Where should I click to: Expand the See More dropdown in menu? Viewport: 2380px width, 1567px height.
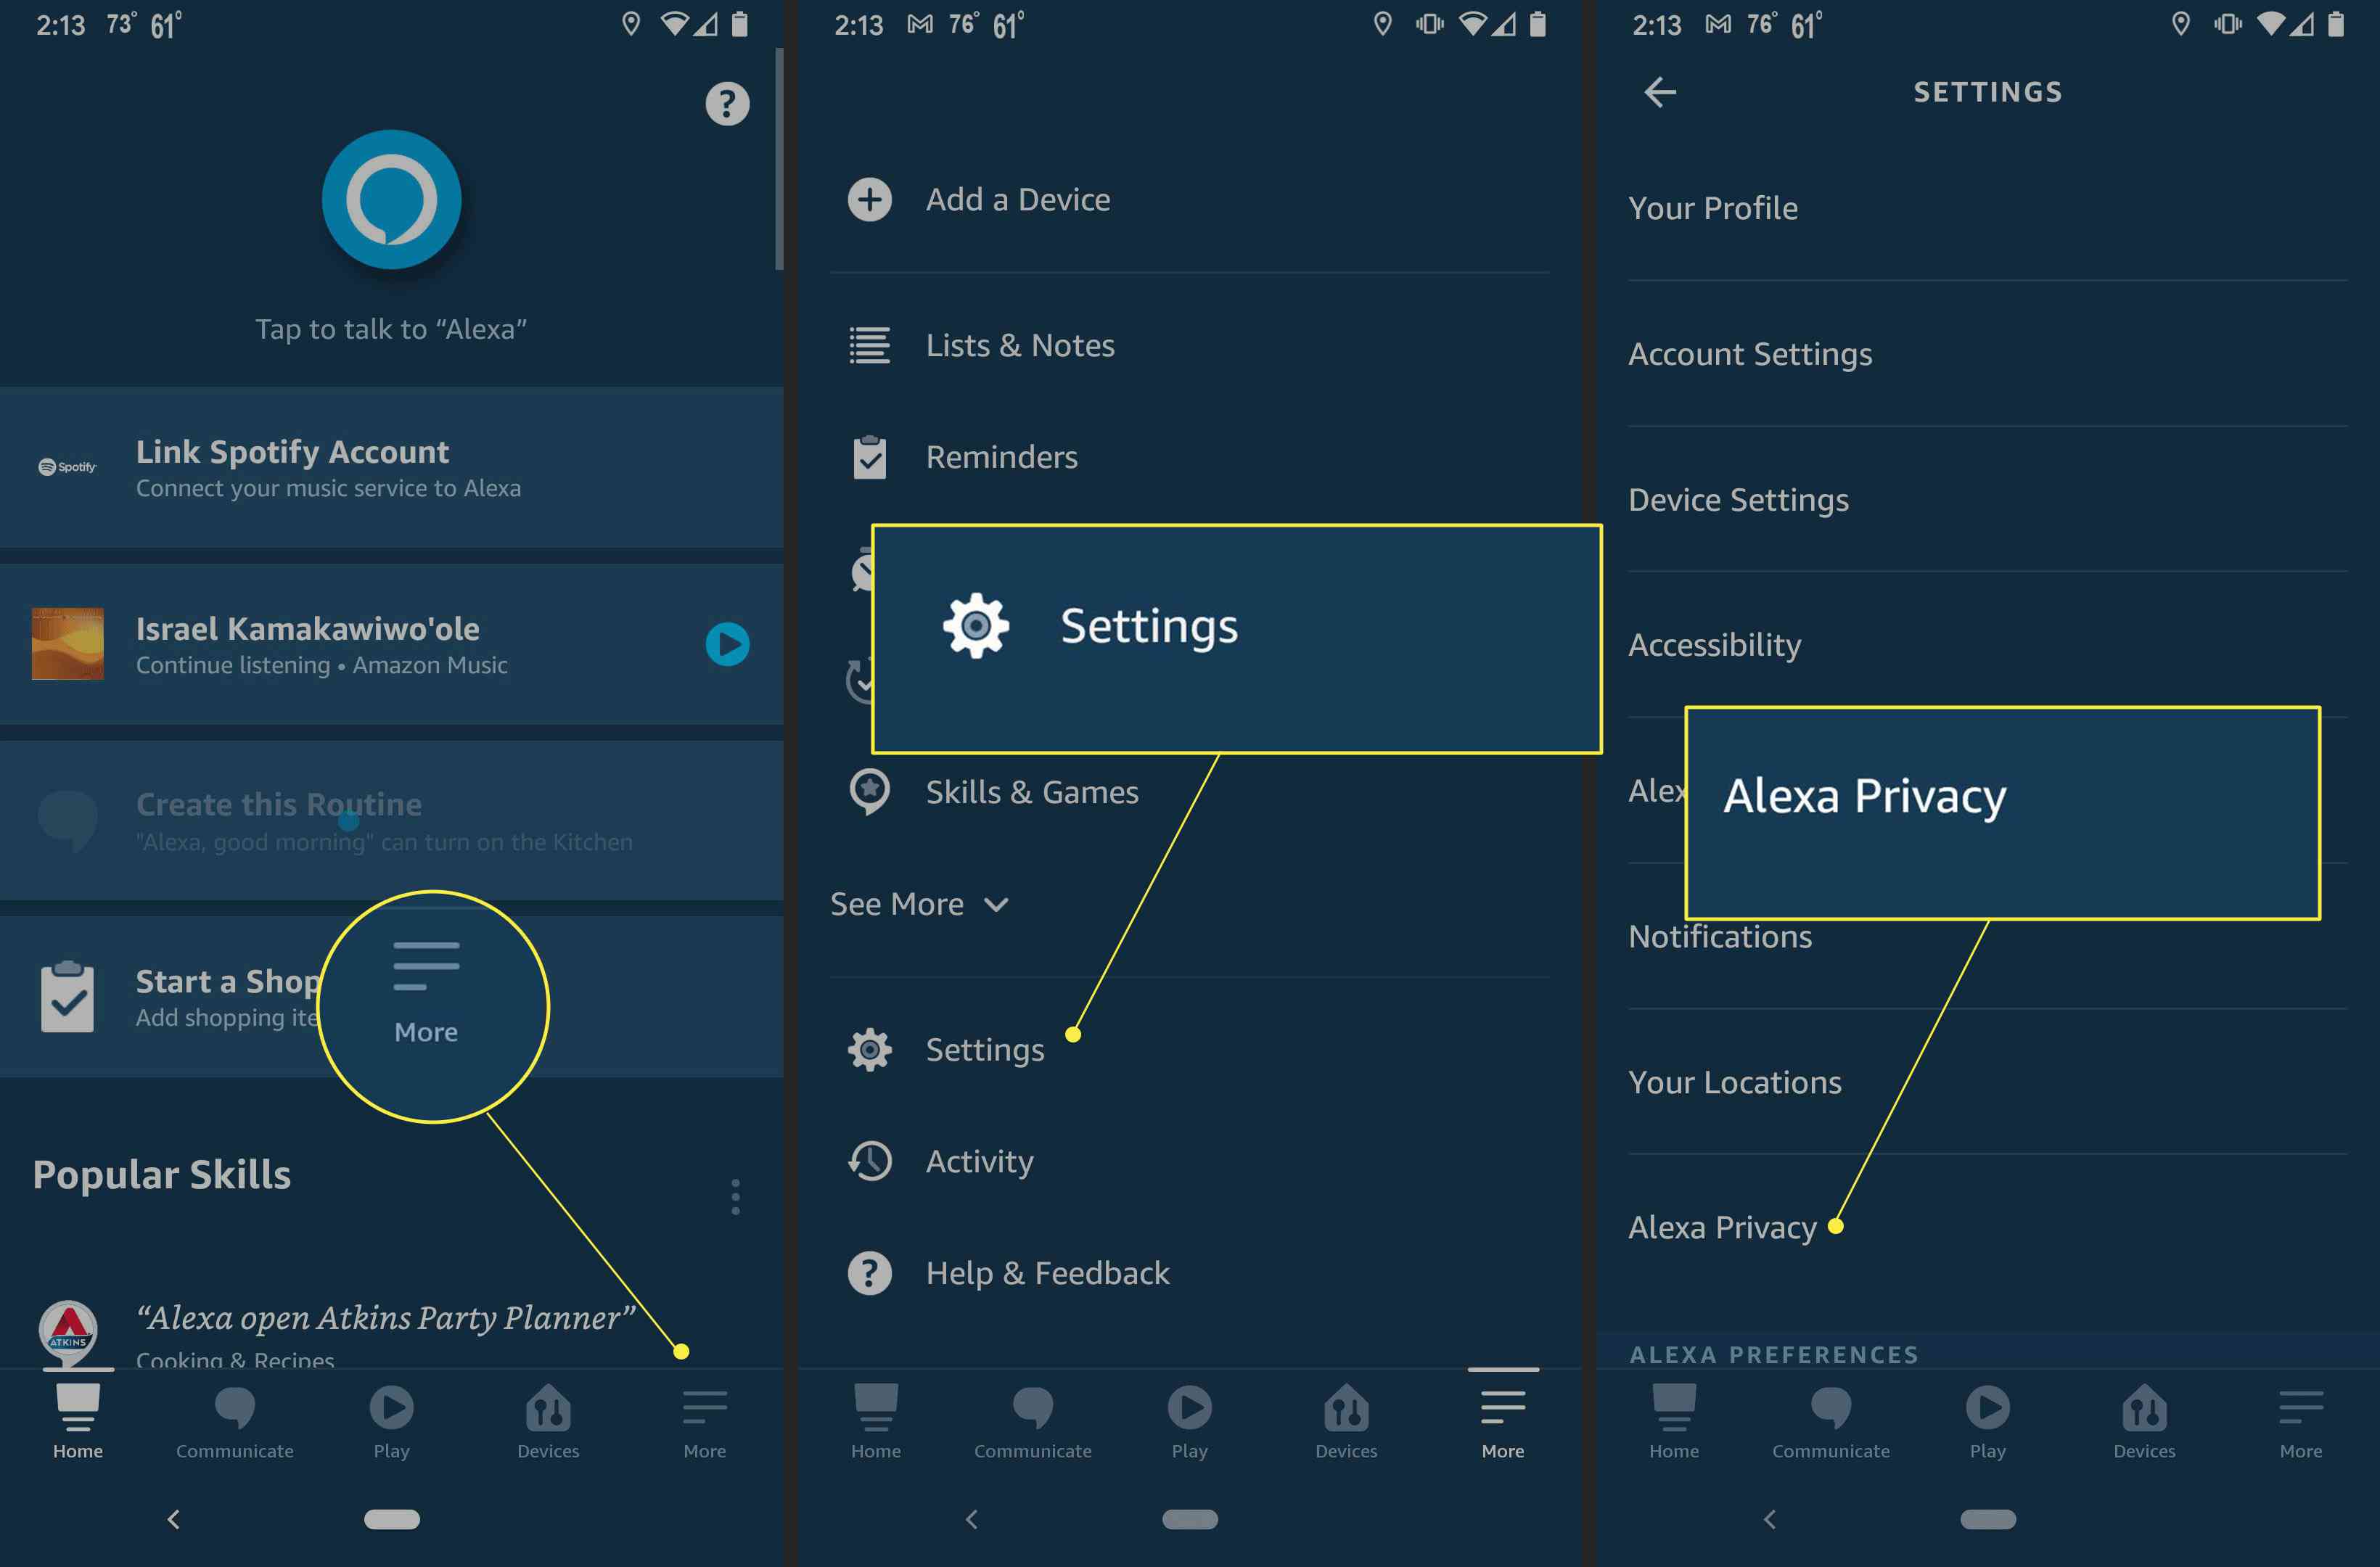[923, 902]
